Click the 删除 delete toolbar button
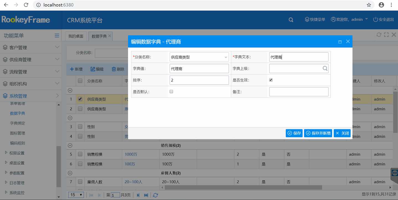The width and height of the screenshot is (398, 200). pyautogui.click(x=118, y=69)
